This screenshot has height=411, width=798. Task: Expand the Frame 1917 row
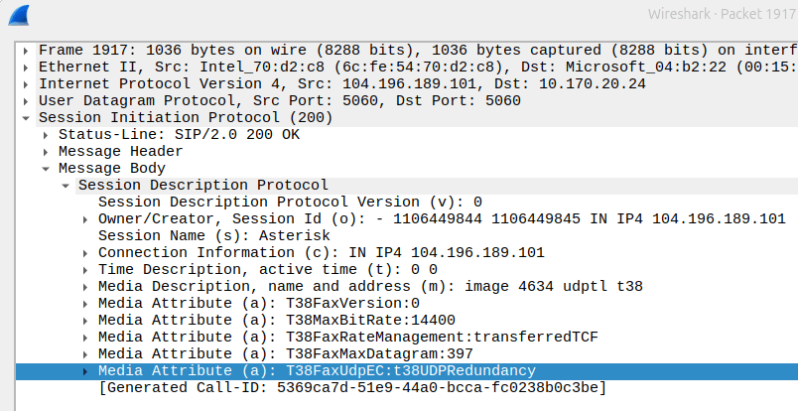[26, 51]
